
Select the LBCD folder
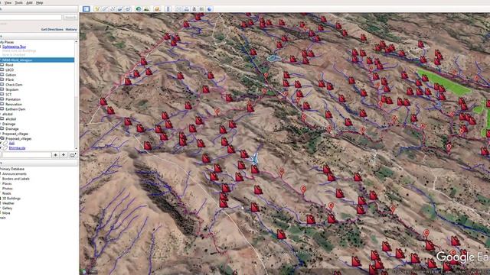(x=10, y=70)
